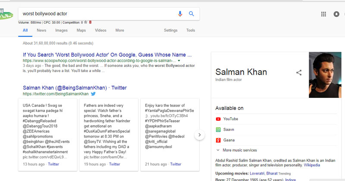Open Twitter link under 21 hours ago tweet
The height and width of the screenshot is (181, 345).
[176, 164]
